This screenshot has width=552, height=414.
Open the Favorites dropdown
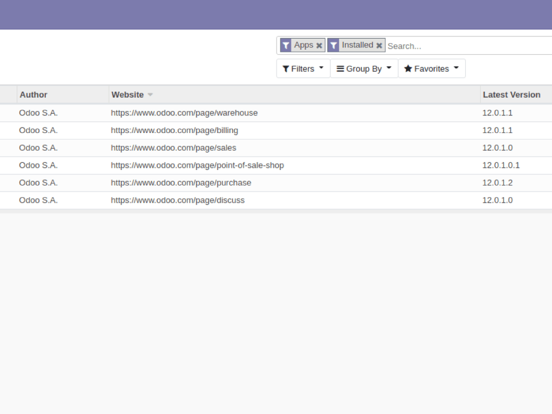pos(432,68)
